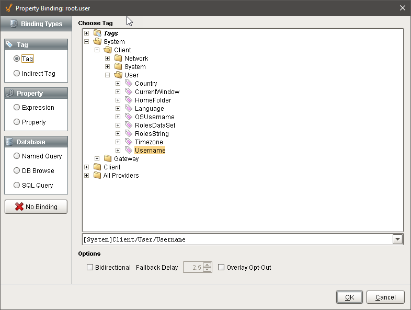The image size is (411, 310).
Task: Check the Overlay Opt-Out checkbox
Action: tap(221, 267)
